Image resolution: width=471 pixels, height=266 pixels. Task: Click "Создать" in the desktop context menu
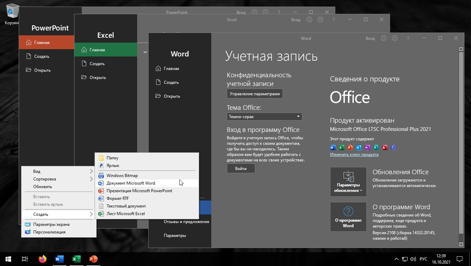click(x=59, y=214)
